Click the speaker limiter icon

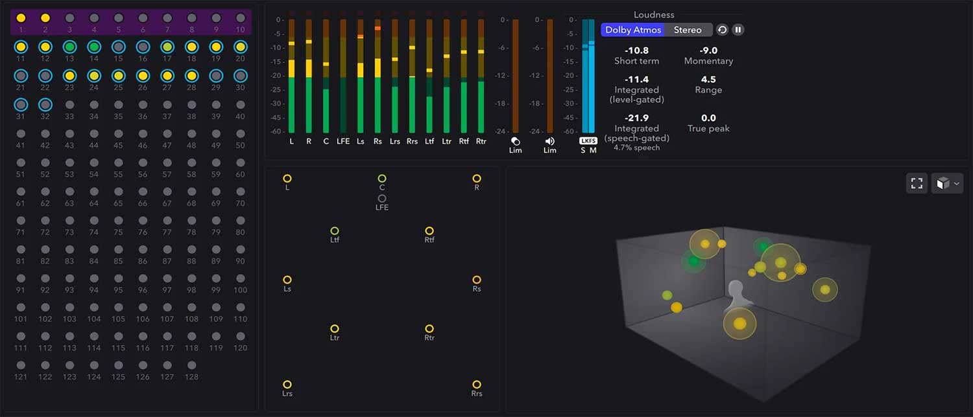pyautogui.click(x=549, y=141)
